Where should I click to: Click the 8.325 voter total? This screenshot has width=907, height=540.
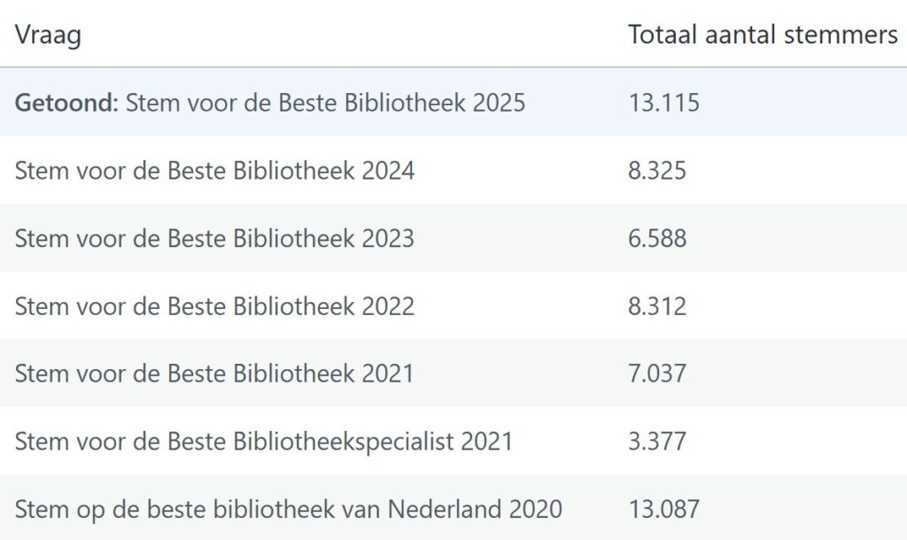click(657, 170)
